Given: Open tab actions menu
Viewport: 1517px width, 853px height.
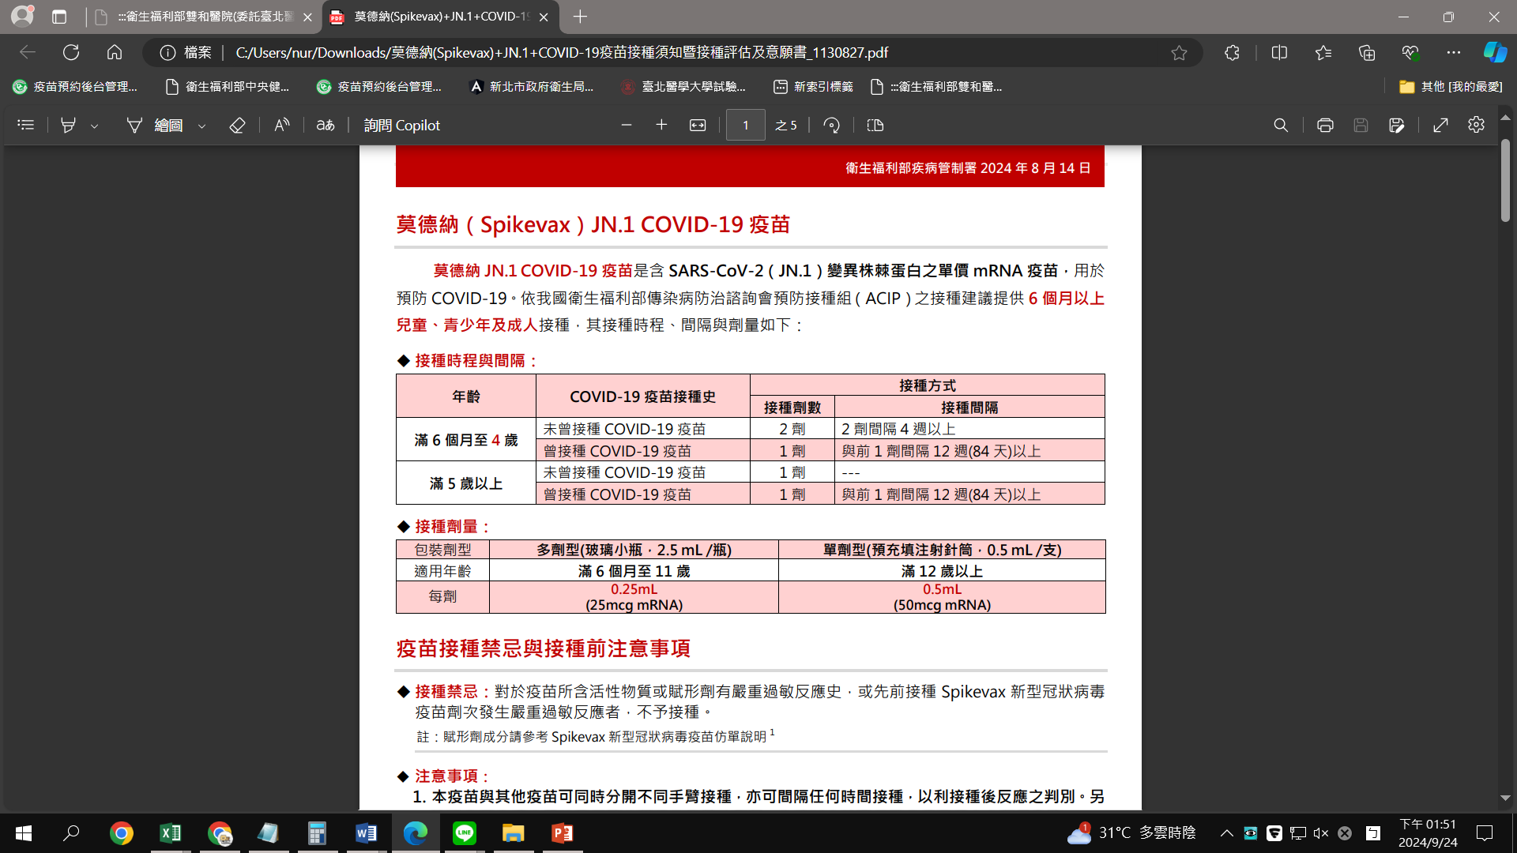Looking at the screenshot, I should click(x=59, y=17).
